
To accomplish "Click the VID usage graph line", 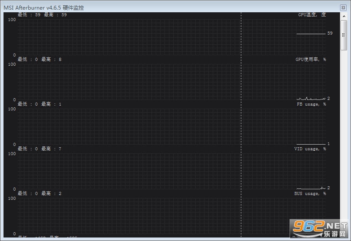I will tap(311, 188).
